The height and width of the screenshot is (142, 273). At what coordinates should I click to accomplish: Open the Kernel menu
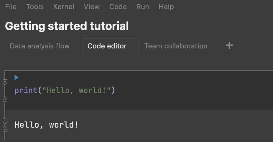pos(64,7)
